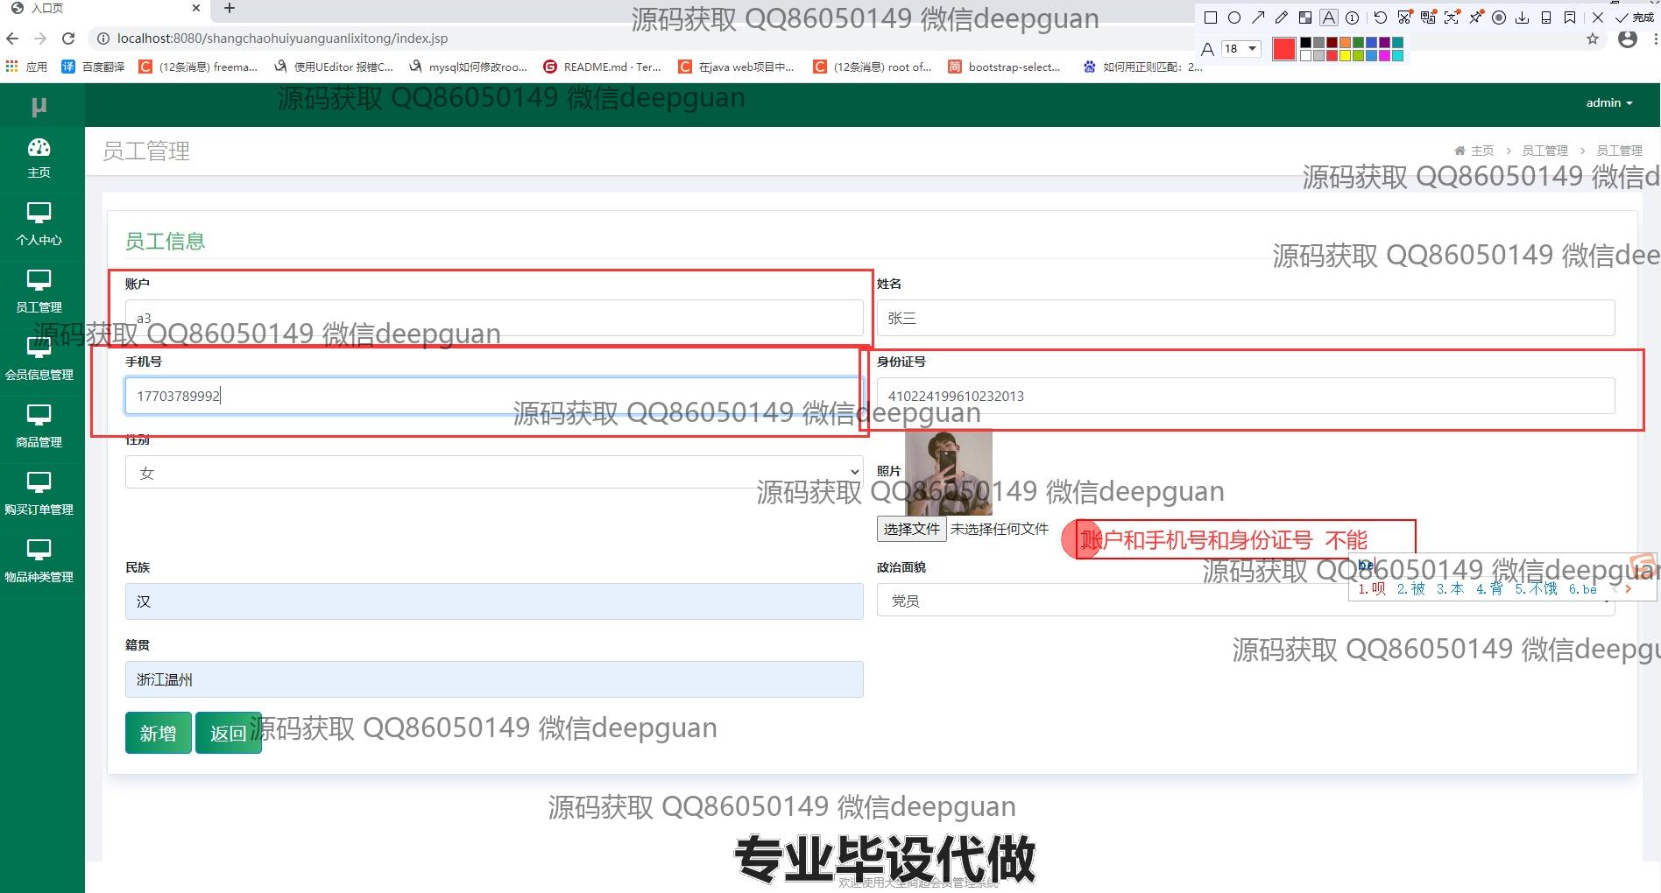The height and width of the screenshot is (893, 1661).
Task: Select the rectangle annotation tool
Action: pyautogui.click(x=1211, y=18)
